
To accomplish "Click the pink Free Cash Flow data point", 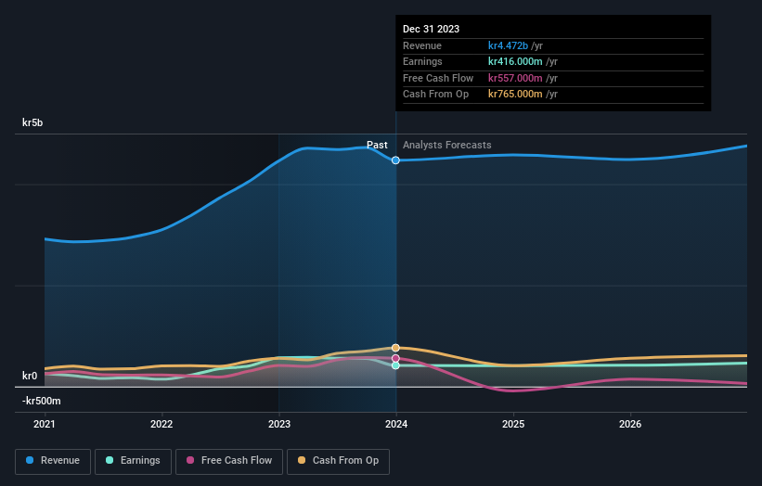I will 395,358.
